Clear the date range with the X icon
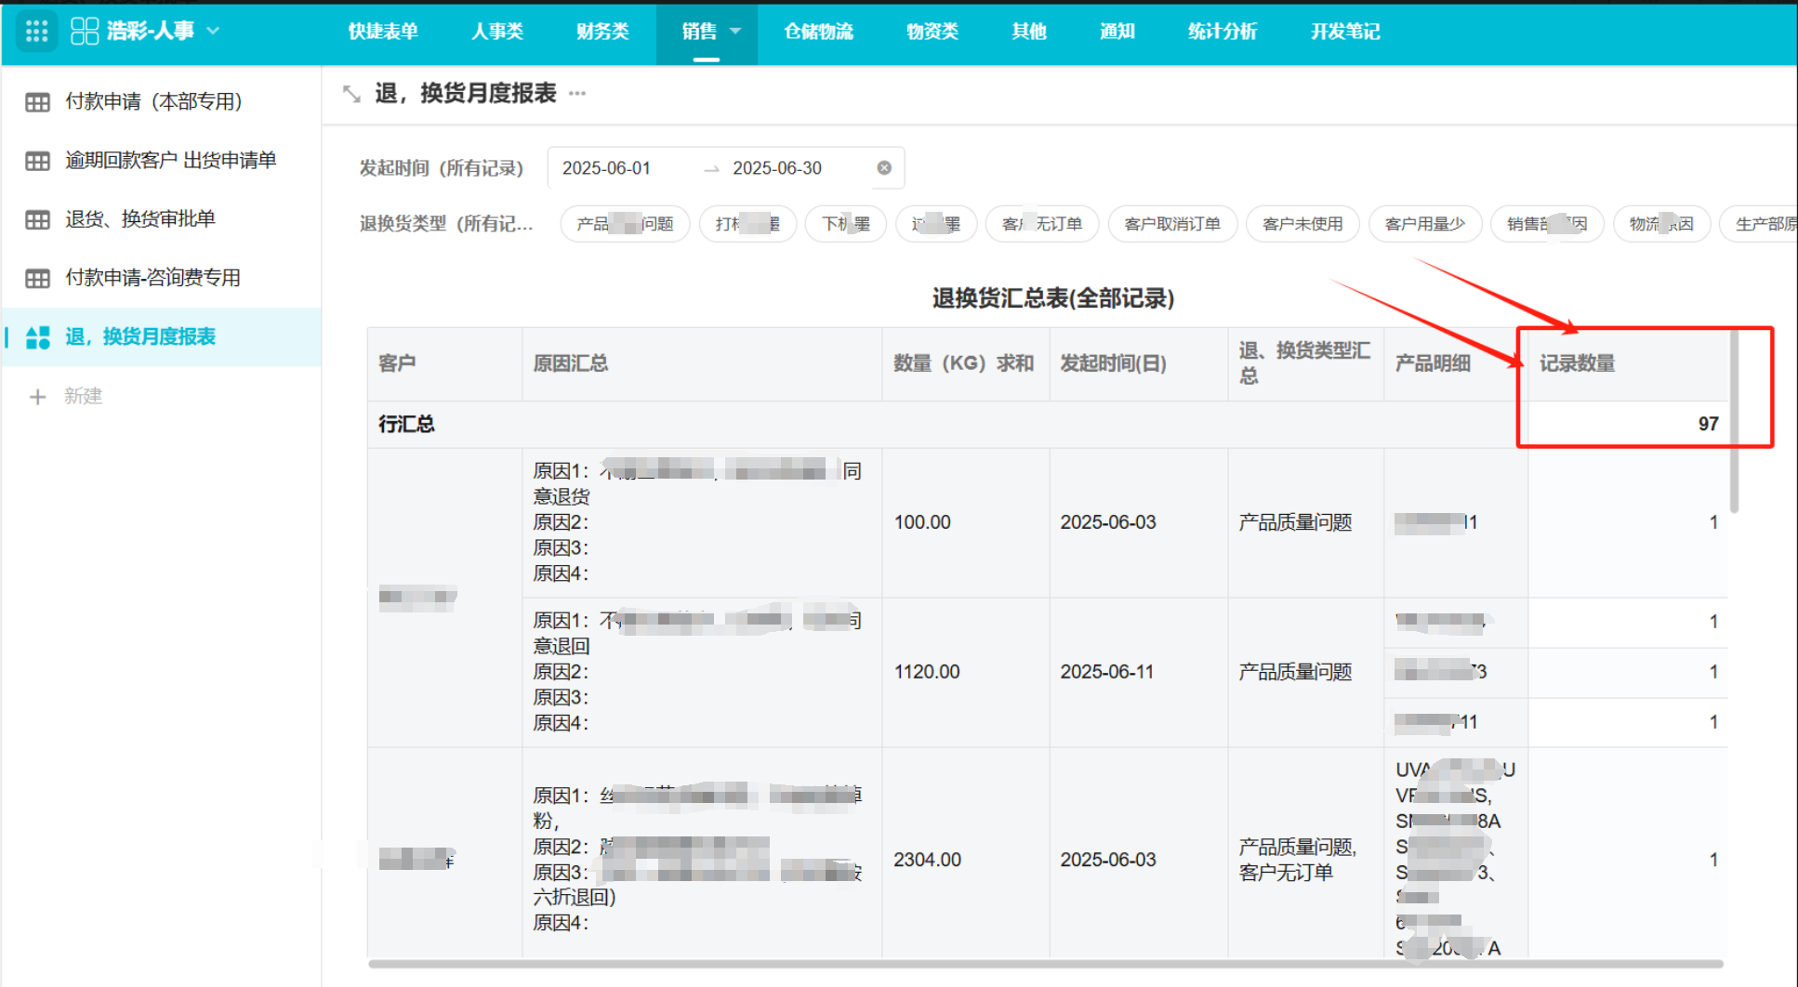The width and height of the screenshot is (1798, 987). tap(884, 168)
